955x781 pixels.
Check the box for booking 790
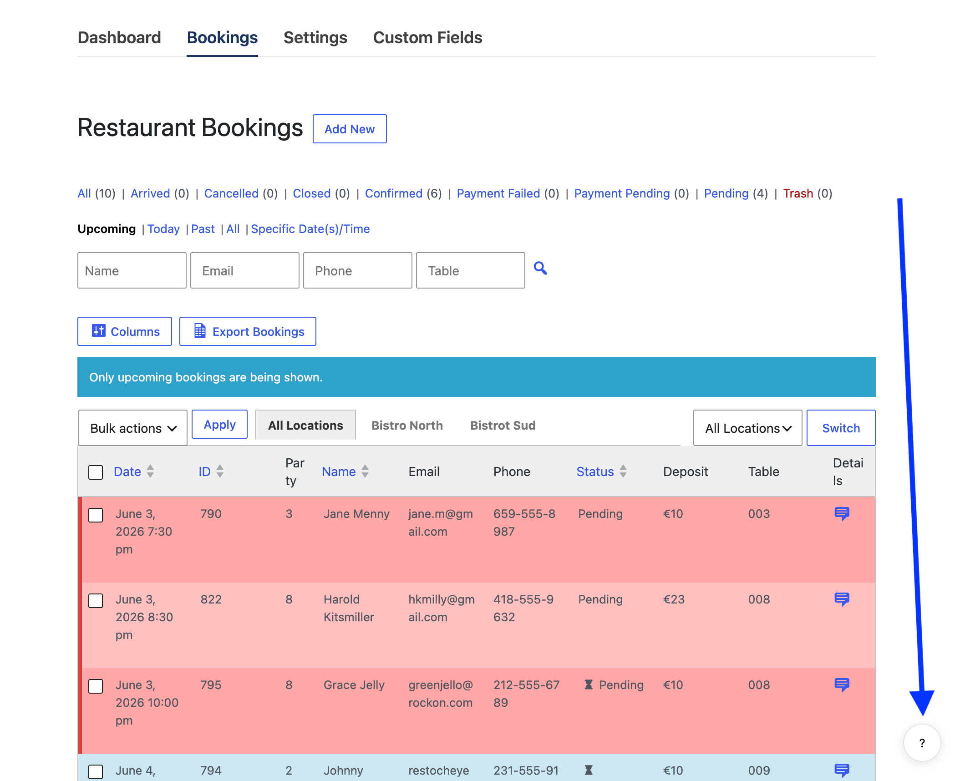click(96, 515)
